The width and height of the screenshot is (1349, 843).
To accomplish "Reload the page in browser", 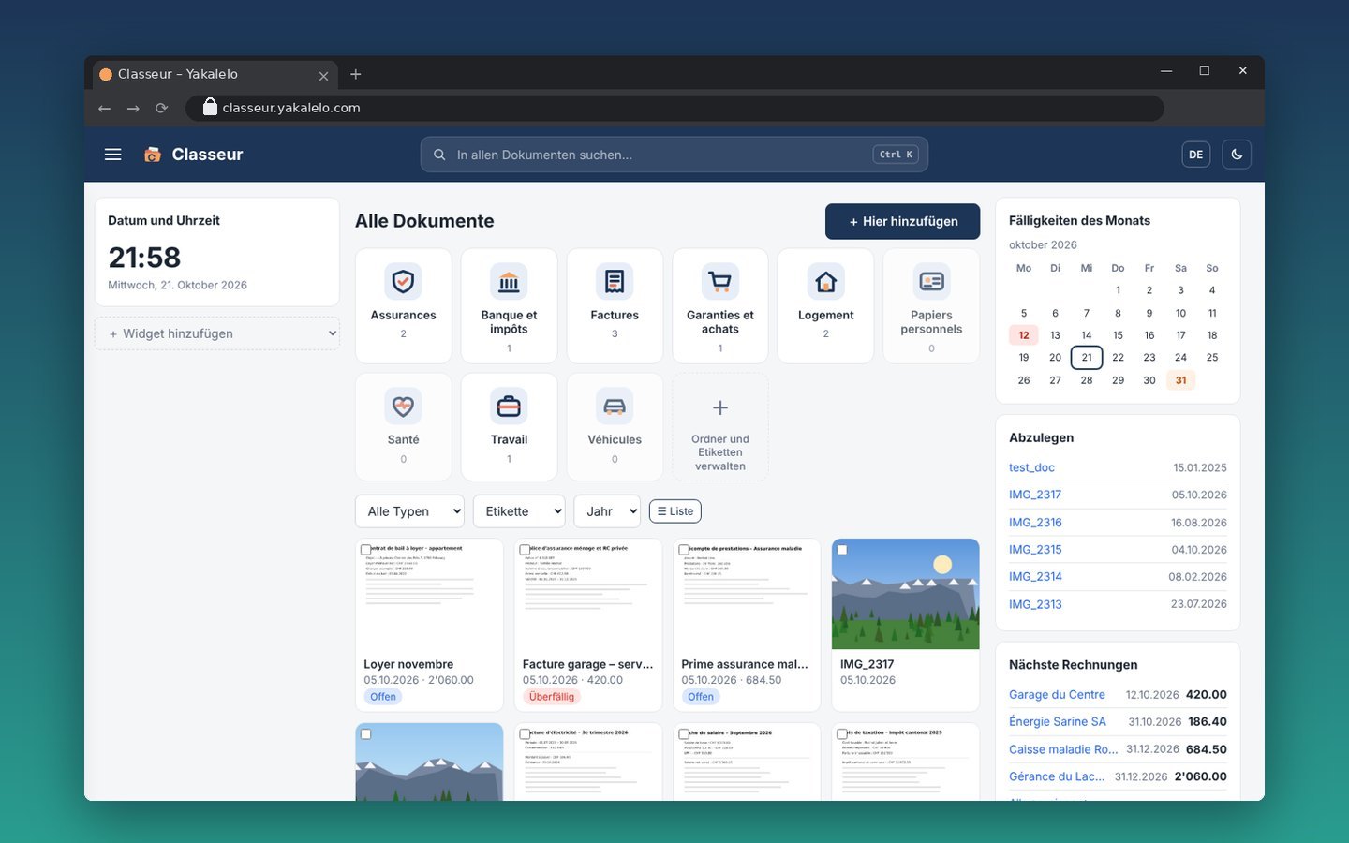I will (x=161, y=108).
